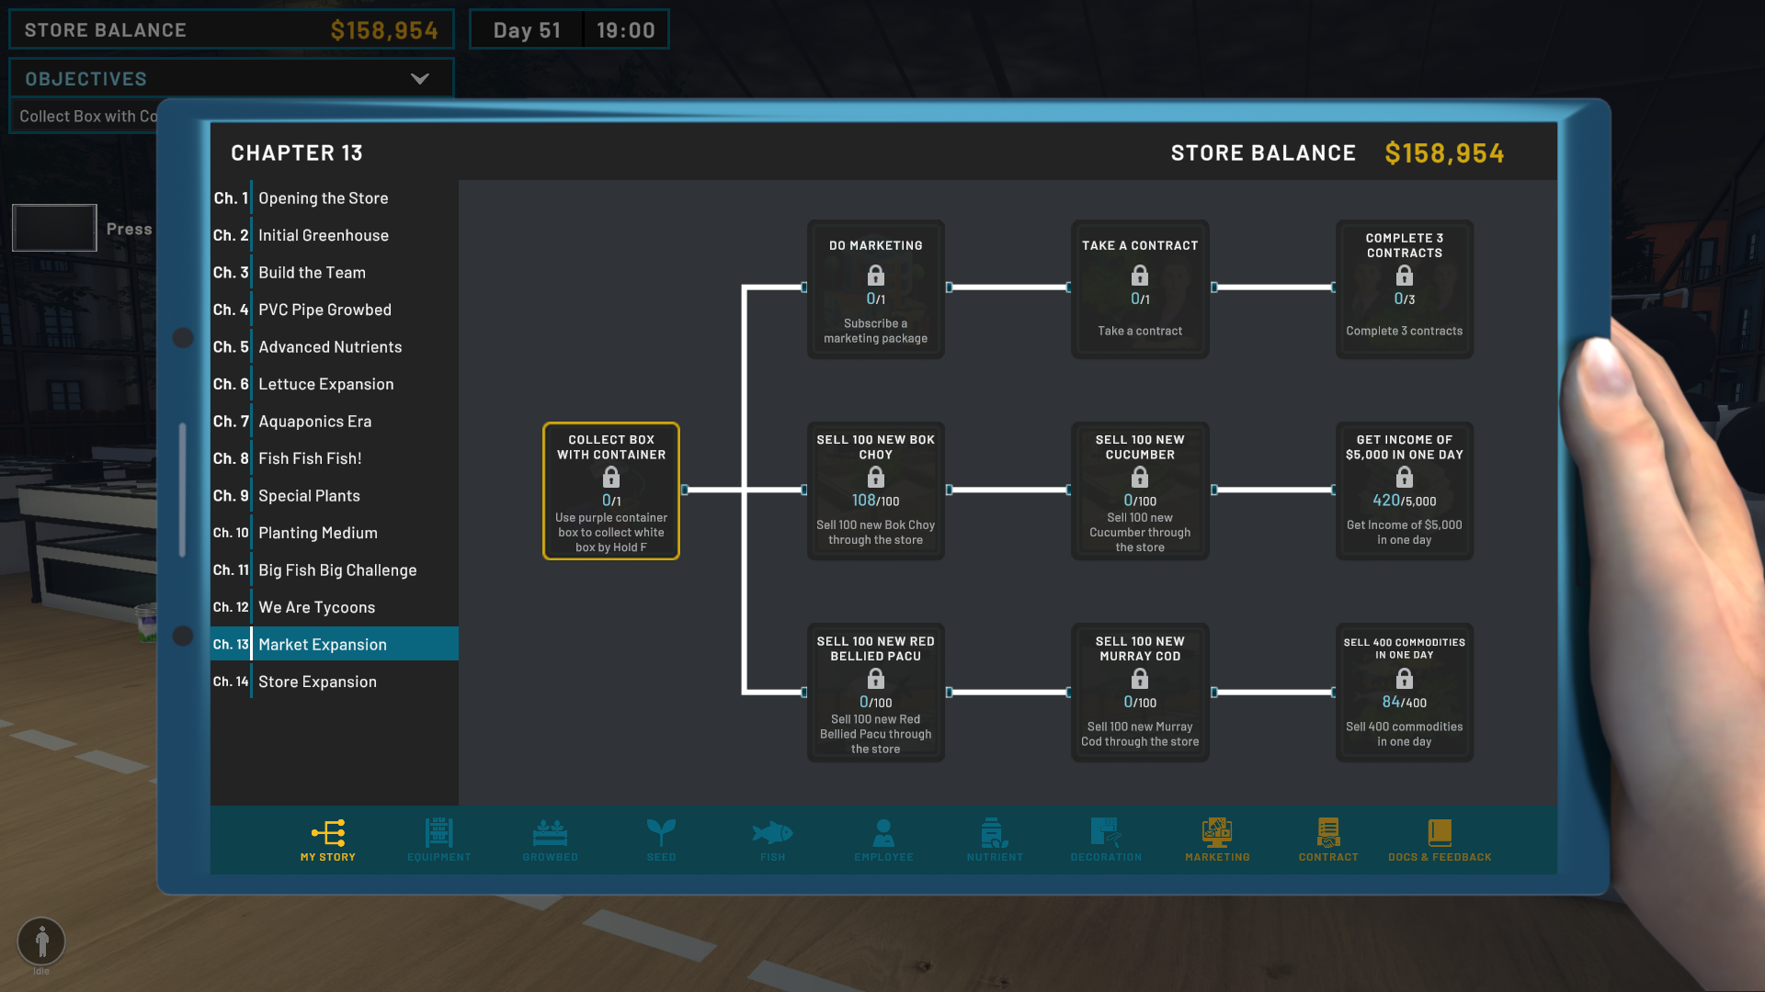Viewport: 1765px width, 992px height.
Task: Open the Collect Box with Container mission card
Action: click(610, 490)
